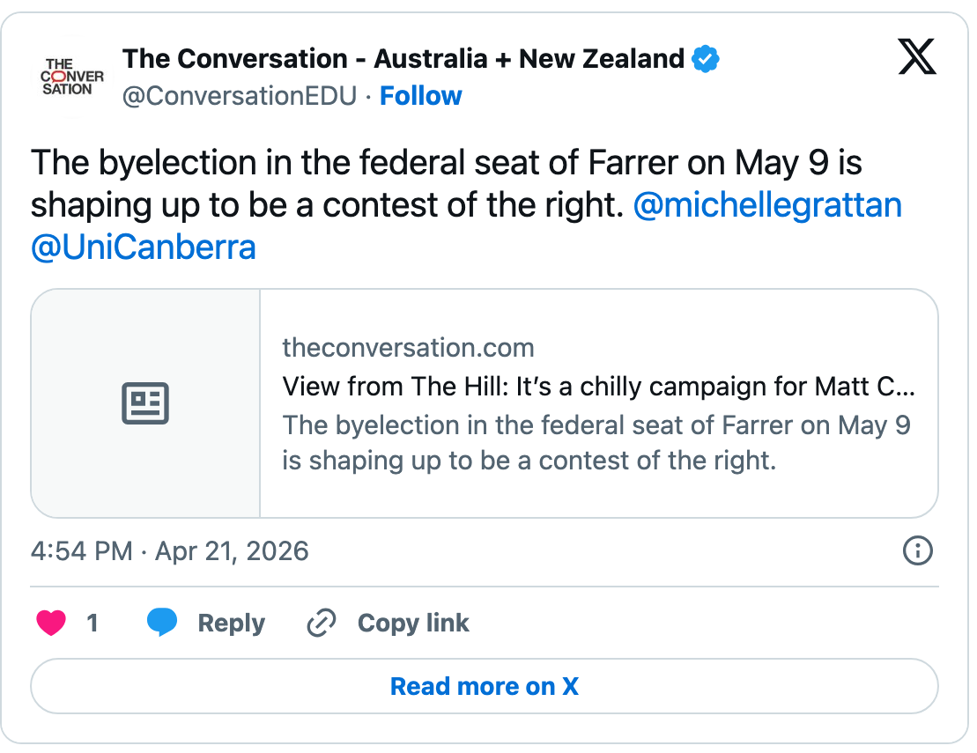Open the @UniCanberra mention
This screenshot has height=753, width=977.
click(x=144, y=247)
